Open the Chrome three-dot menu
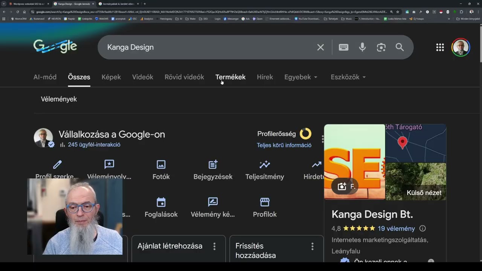The width and height of the screenshot is (482, 271). pos(478,12)
